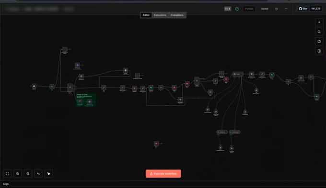The image size is (326, 188).
Task: Click the GitHub Star button
Action: (x=303, y=9)
